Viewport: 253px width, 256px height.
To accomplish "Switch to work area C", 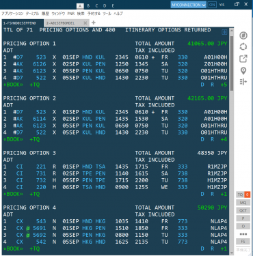I will coord(96,6).
